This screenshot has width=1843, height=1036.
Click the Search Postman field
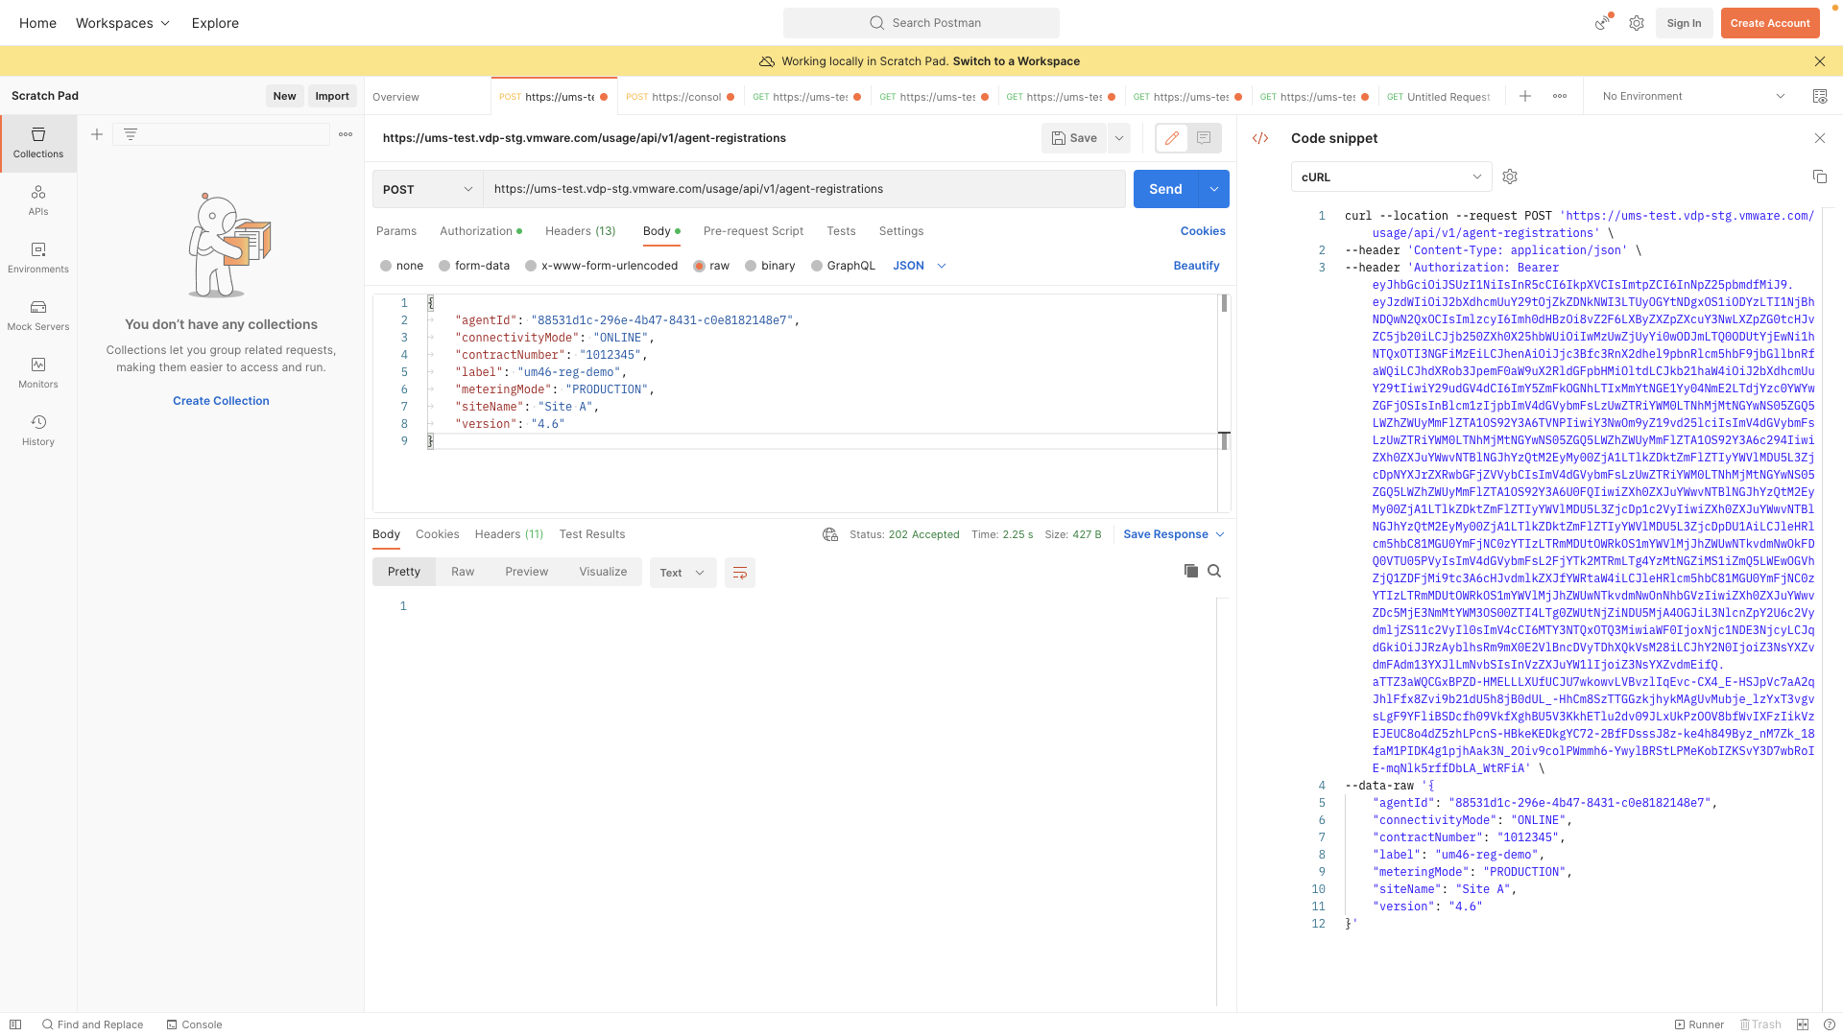[x=921, y=23]
